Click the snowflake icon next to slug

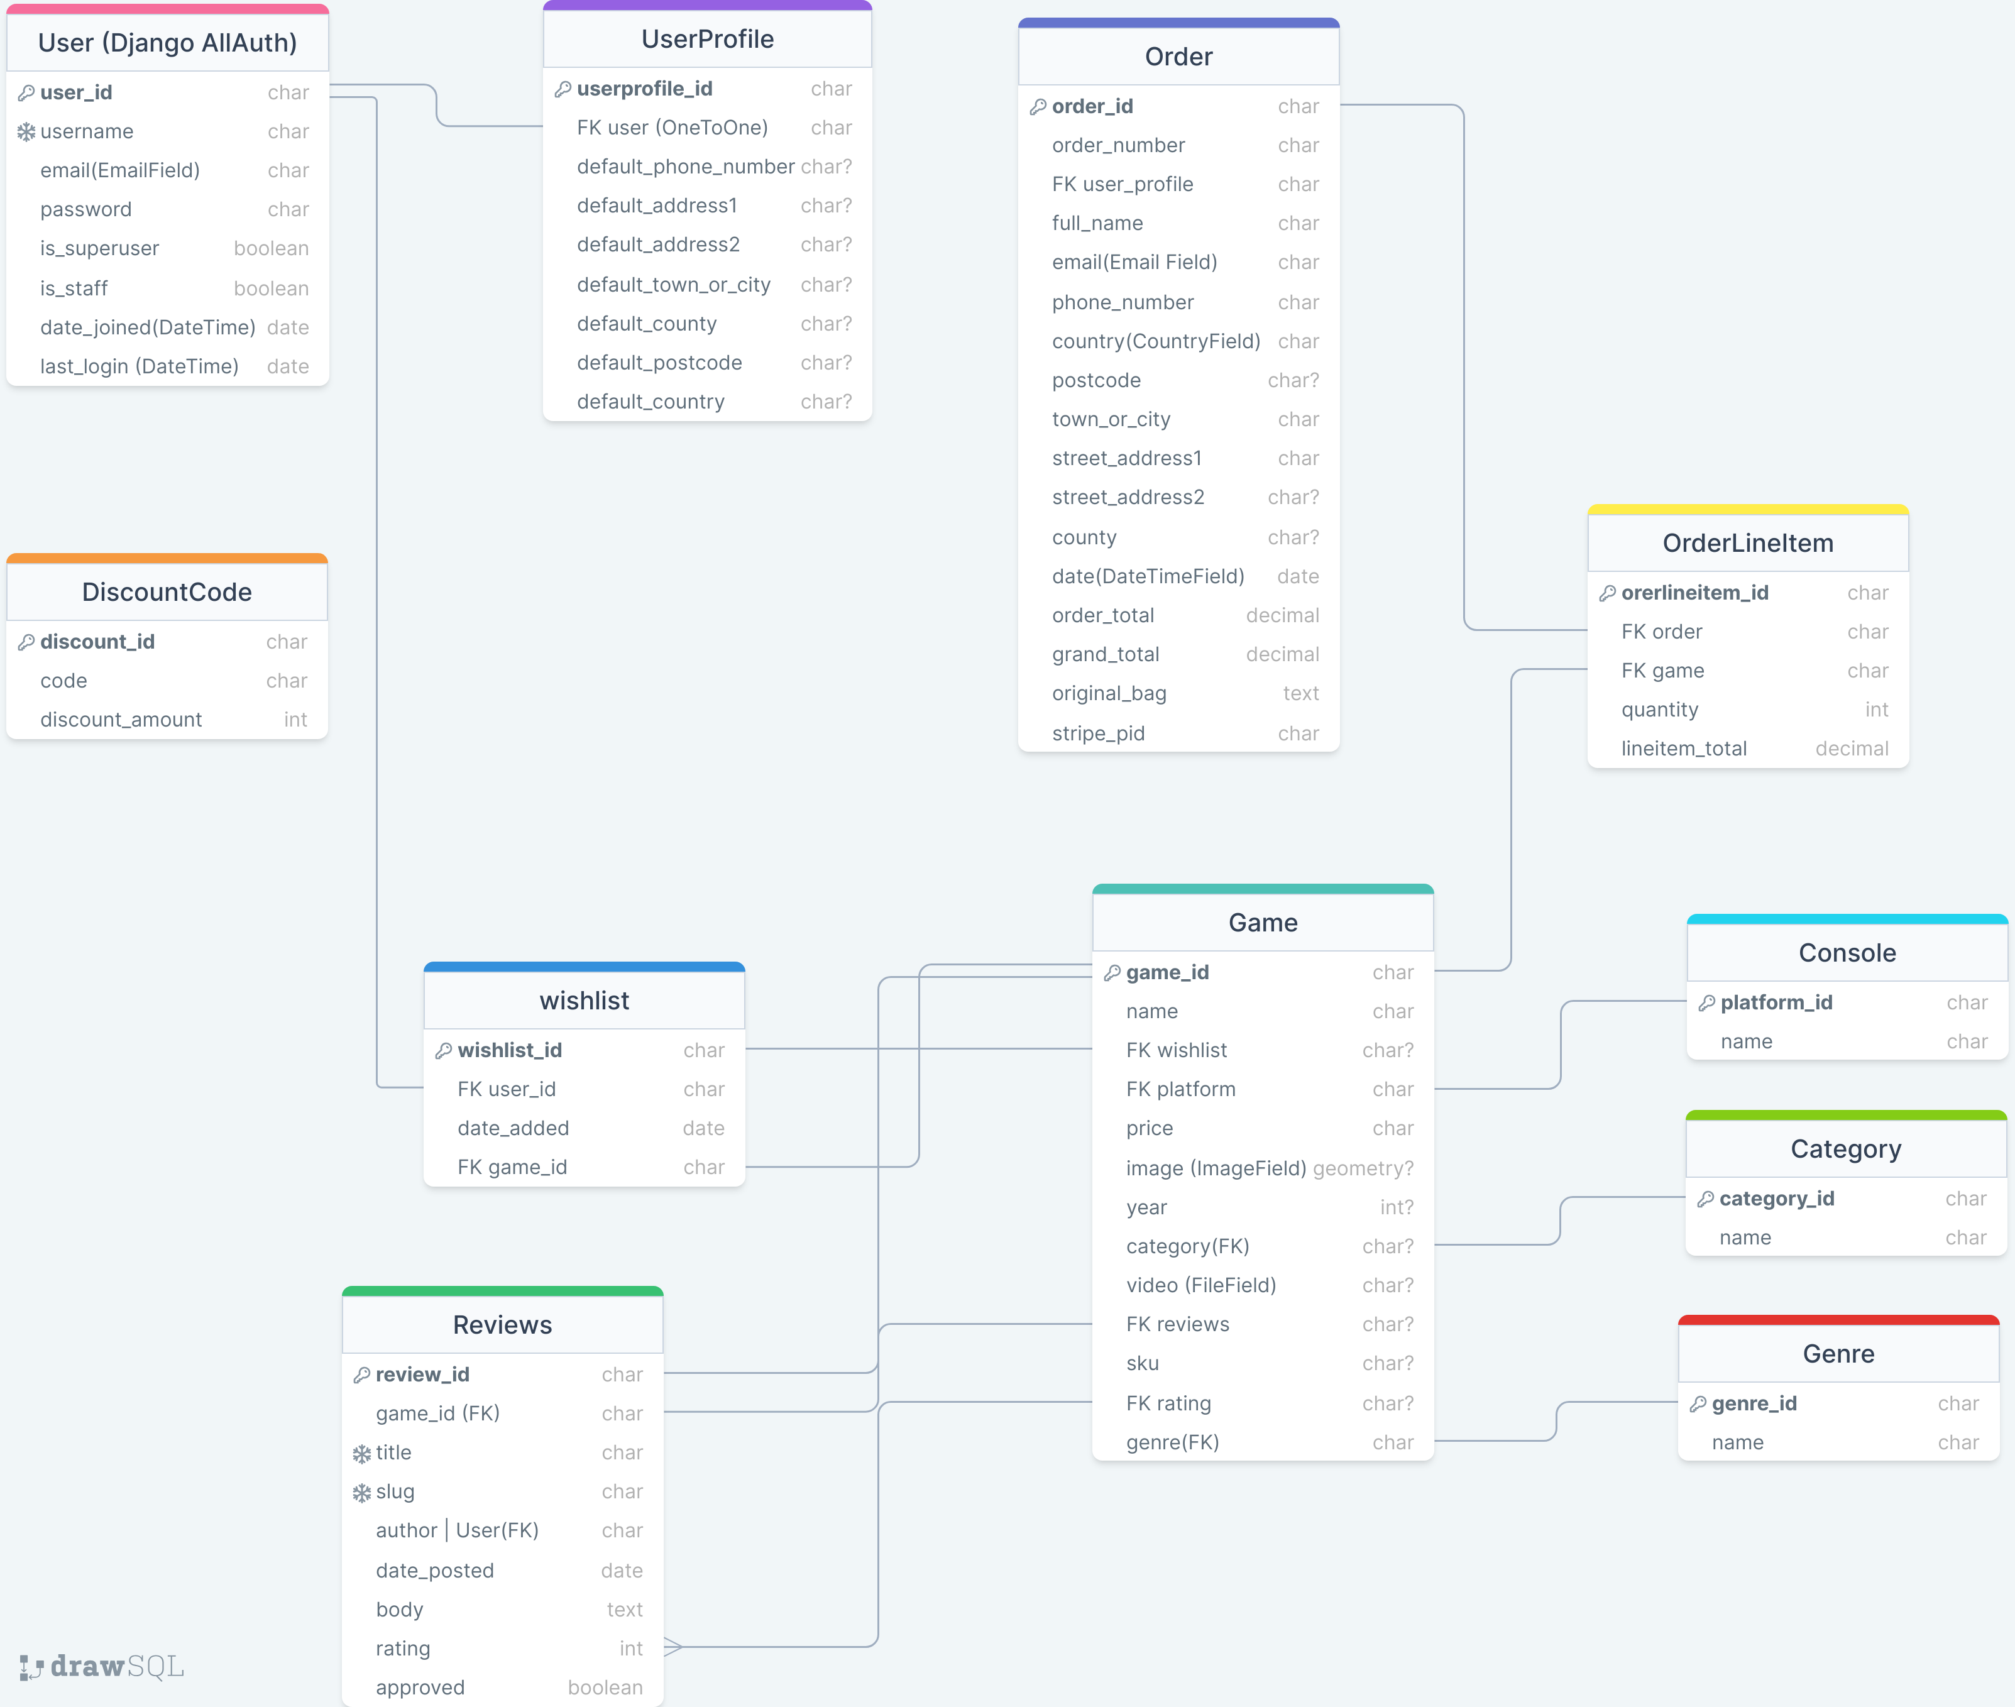click(362, 1492)
